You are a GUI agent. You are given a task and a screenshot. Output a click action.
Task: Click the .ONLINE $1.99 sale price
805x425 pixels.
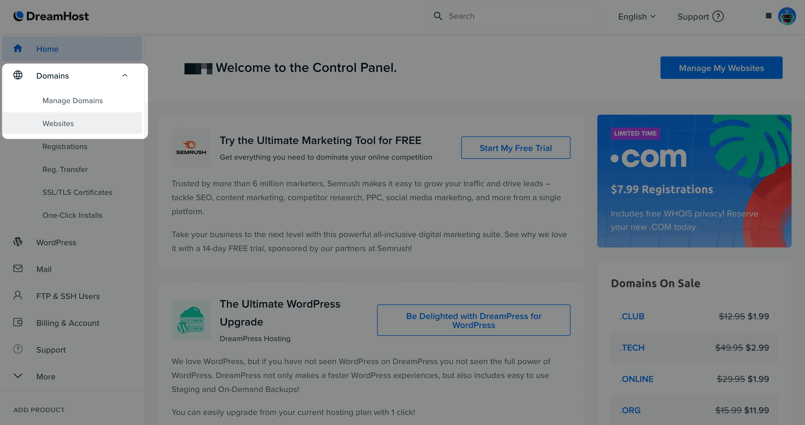(x=758, y=379)
